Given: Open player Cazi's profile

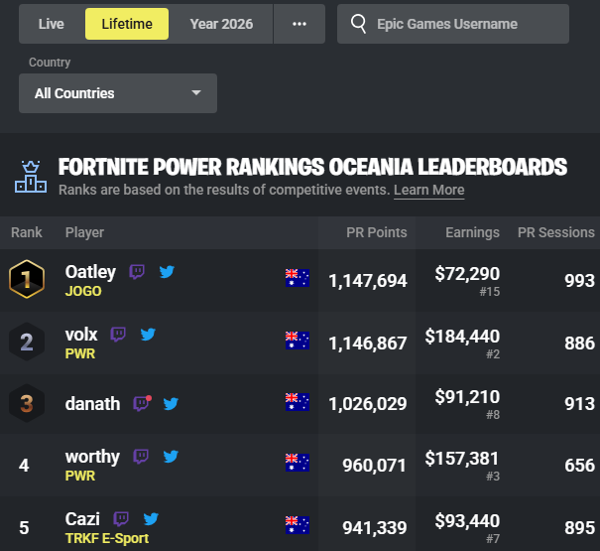Looking at the screenshot, I should coord(82,519).
